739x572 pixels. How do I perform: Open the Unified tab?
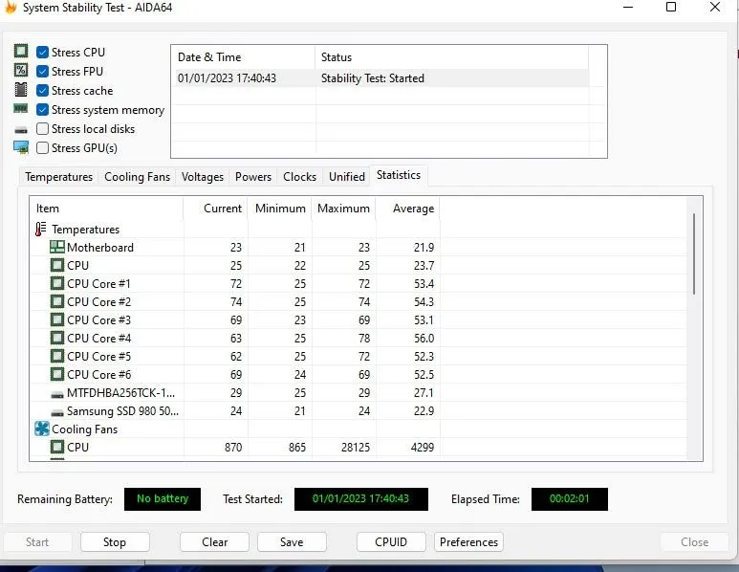pos(347,177)
